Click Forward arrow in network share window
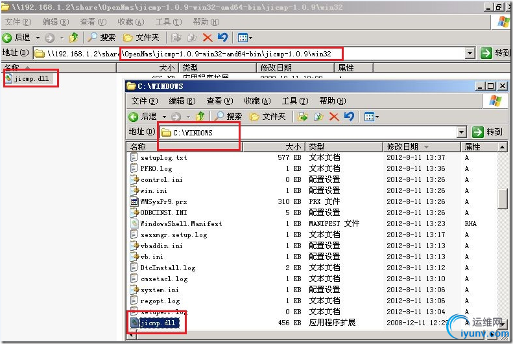The width and height of the screenshot is (513, 344). point(49,38)
